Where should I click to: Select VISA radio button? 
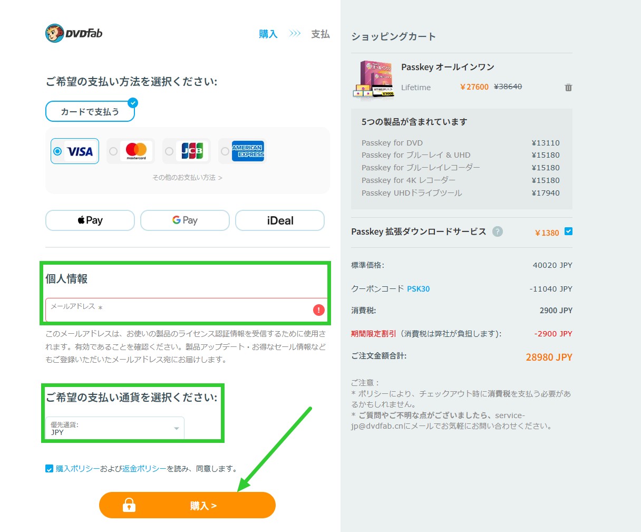point(57,152)
